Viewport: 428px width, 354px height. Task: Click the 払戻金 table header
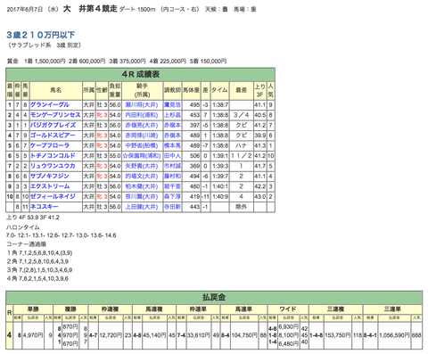tap(214, 297)
